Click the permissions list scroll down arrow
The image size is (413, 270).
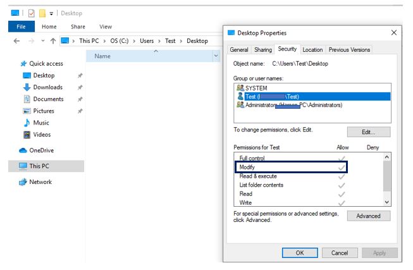386,202
